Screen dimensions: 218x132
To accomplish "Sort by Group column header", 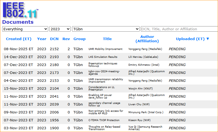I will [79, 39].
